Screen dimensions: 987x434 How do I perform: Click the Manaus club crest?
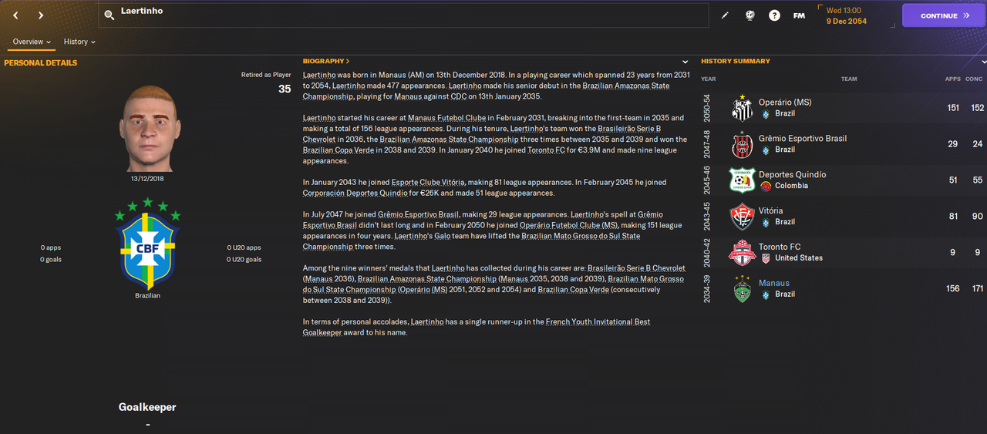pos(742,289)
